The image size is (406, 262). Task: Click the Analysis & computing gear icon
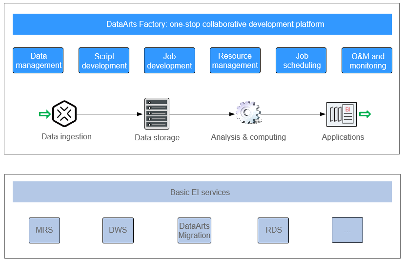[248, 113]
